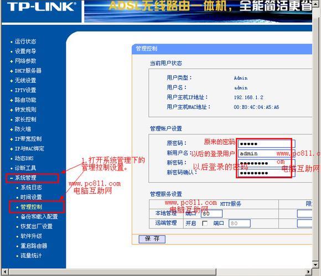Open 重启路由器 submenu item

point(34,246)
